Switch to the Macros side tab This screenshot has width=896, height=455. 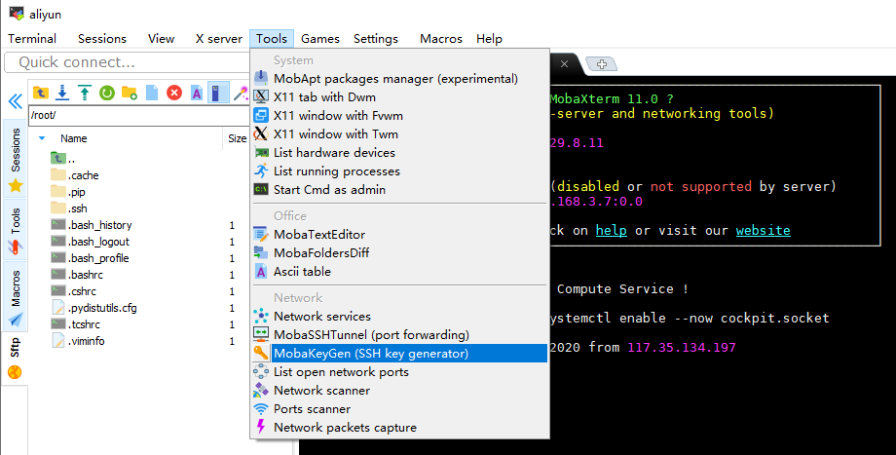(16, 289)
